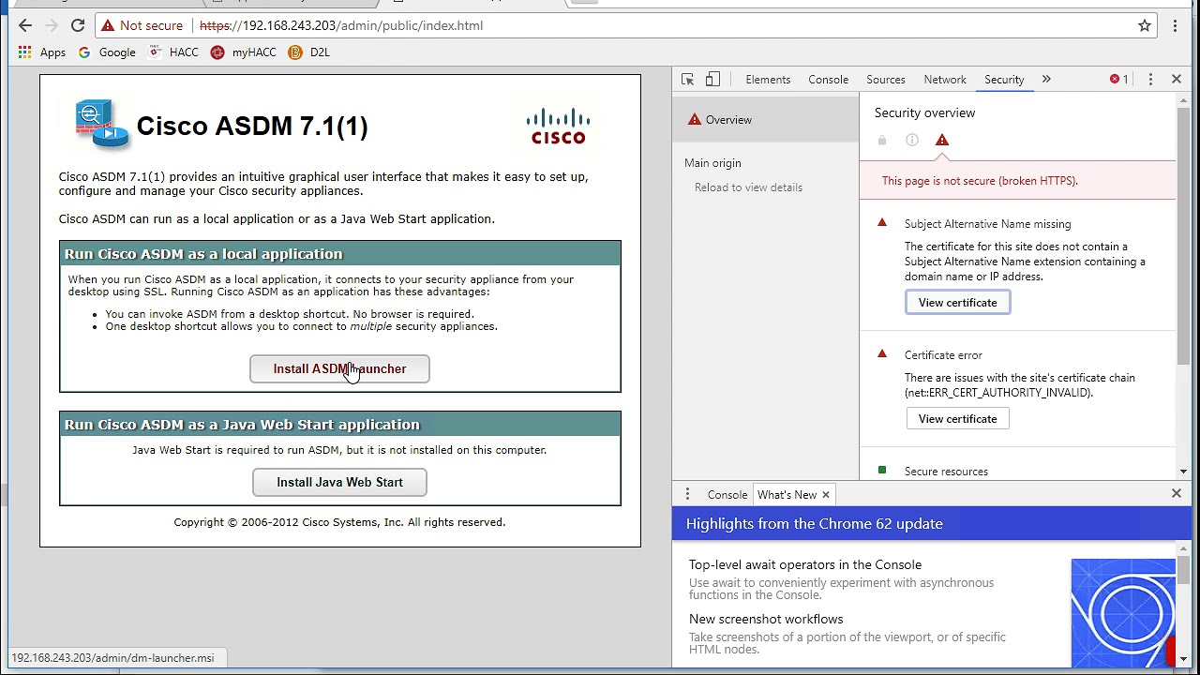Close the DevTools drawer
The image size is (1200, 675).
[x=1177, y=493]
